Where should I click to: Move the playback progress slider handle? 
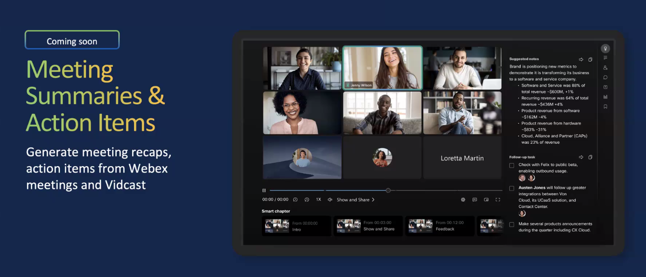[388, 190]
